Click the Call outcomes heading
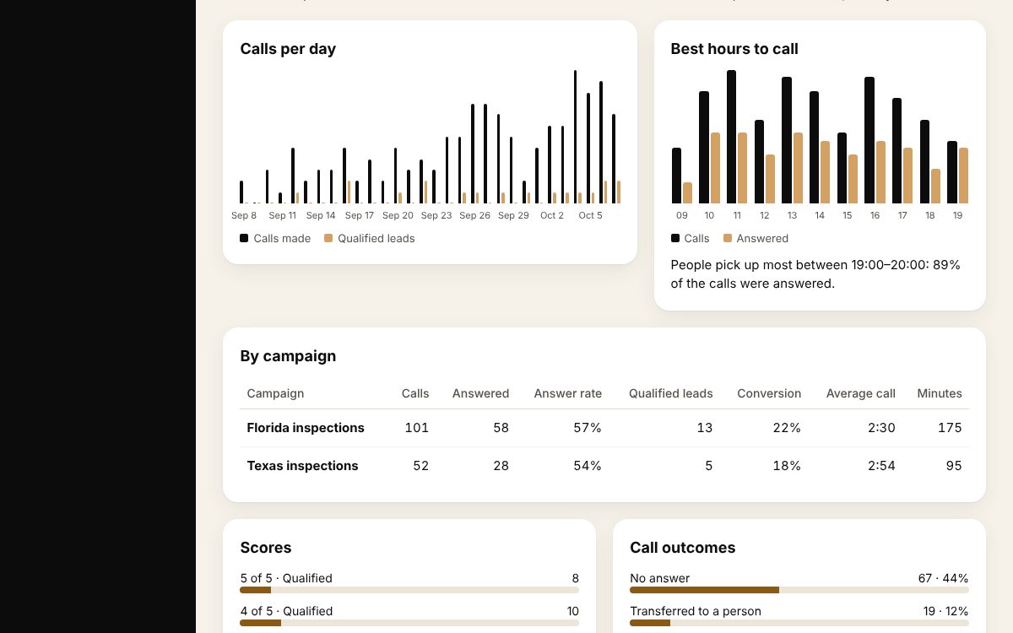Viewport: 1013px width, 633px height. [x=683, y=548]
